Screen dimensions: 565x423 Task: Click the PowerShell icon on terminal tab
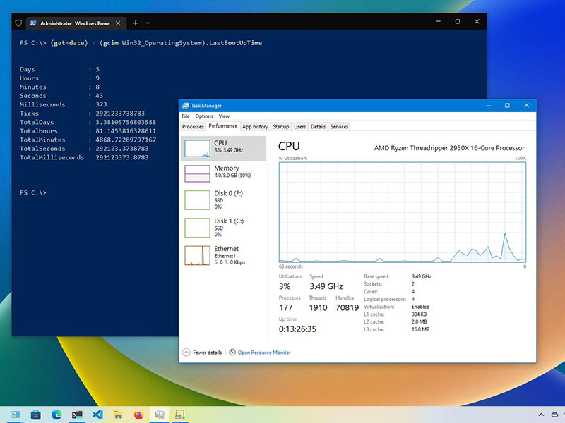(32, 23)
